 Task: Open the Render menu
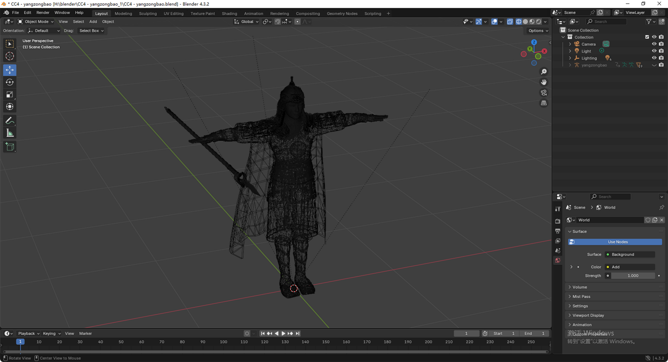pyautogui.click(x=43, y=12)
